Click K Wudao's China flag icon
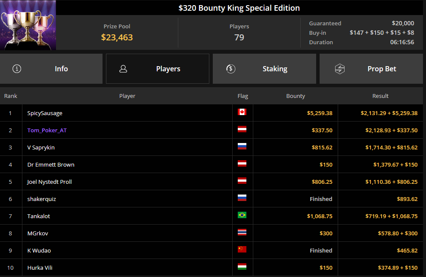The image size is (426, 277). [x=242, y=250]
